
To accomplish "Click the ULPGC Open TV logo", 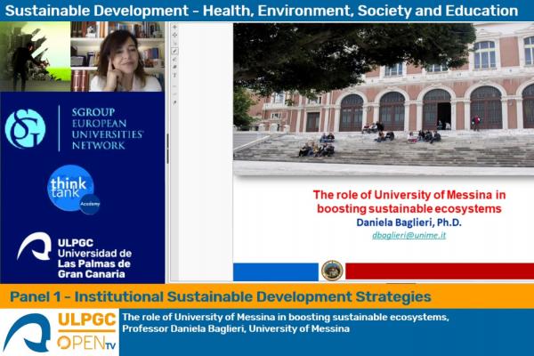I will tap(60, 333).
